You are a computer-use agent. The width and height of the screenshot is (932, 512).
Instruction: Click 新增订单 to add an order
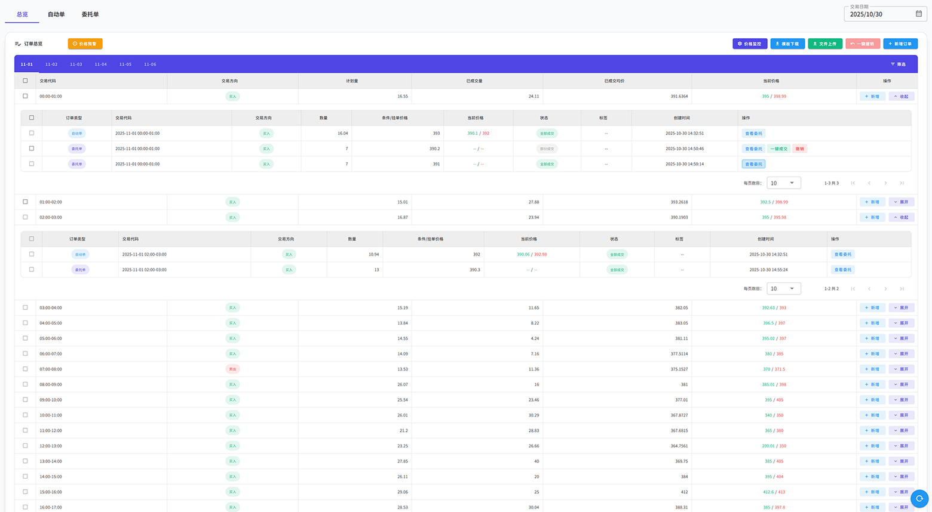[x=900, y=44]
